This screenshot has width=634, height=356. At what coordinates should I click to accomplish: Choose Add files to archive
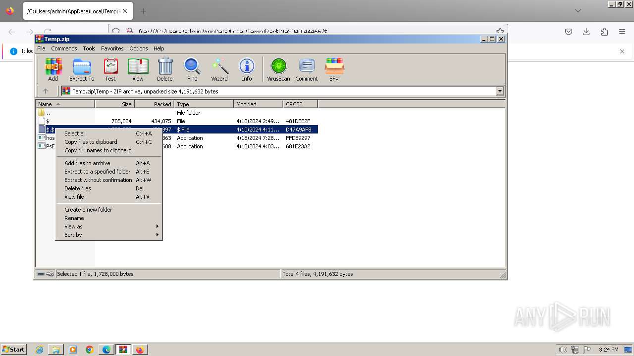109,163
